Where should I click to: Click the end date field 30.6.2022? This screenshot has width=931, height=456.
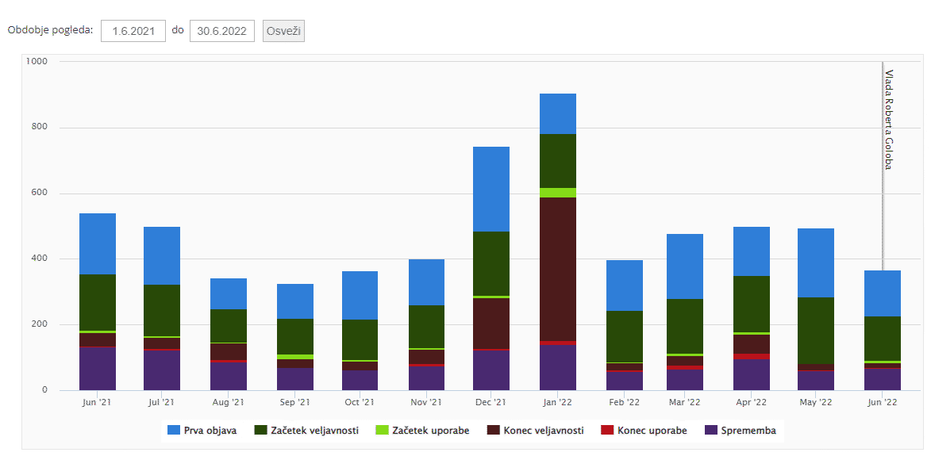click(x=221, y=31)
